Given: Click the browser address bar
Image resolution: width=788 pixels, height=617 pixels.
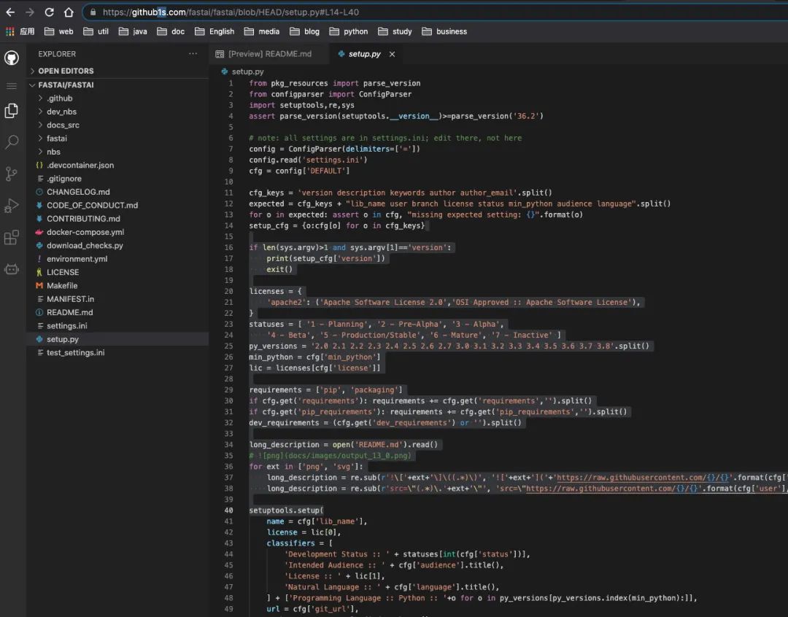Looking at the screenshot, I should [438, 12].
